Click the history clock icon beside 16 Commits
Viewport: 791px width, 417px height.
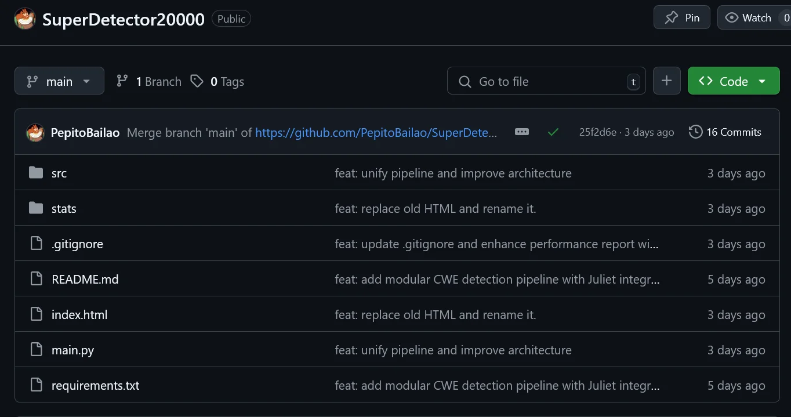(x=695, y=132)
